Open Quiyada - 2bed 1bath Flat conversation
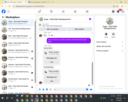Screen dimensions: 128x102 click(17, 73)
